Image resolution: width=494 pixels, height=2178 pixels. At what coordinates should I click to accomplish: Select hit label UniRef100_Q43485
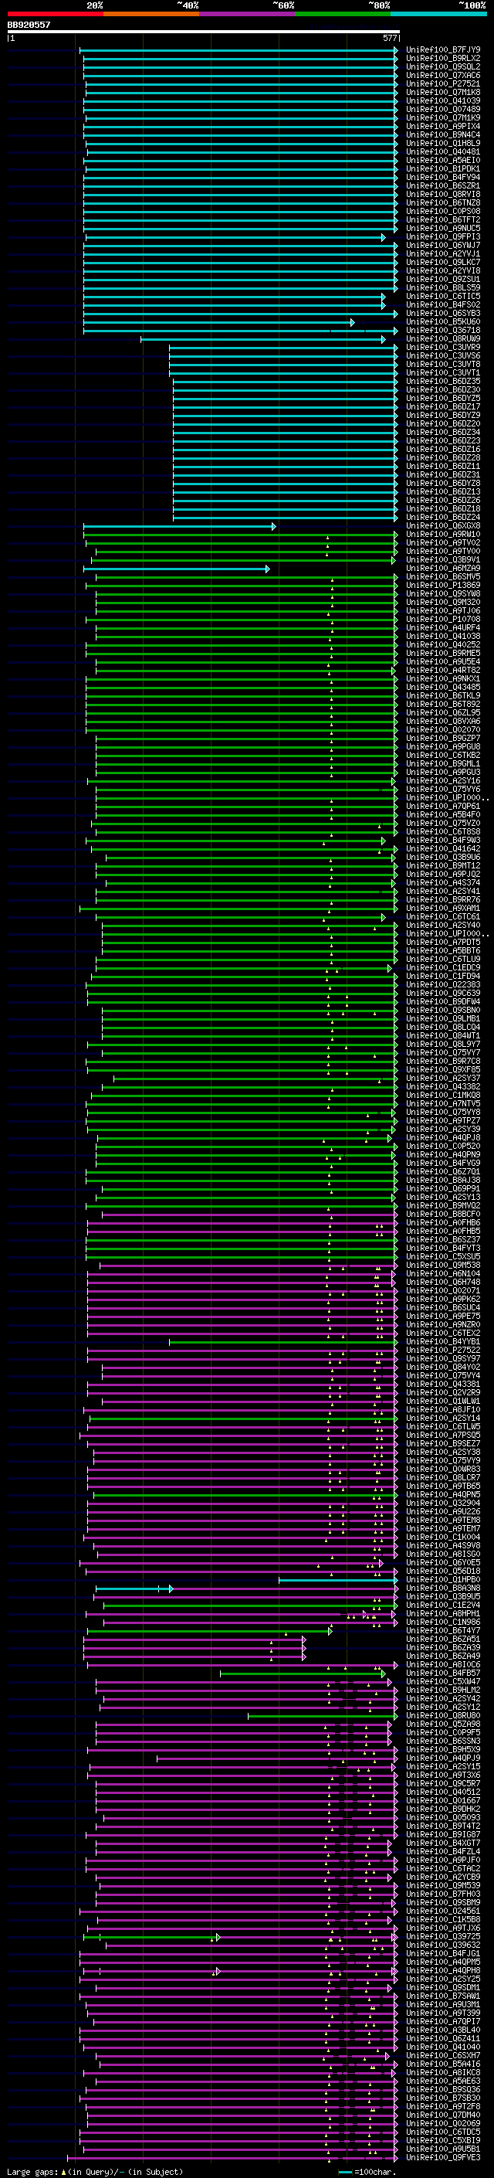click(x=443, y=688)
